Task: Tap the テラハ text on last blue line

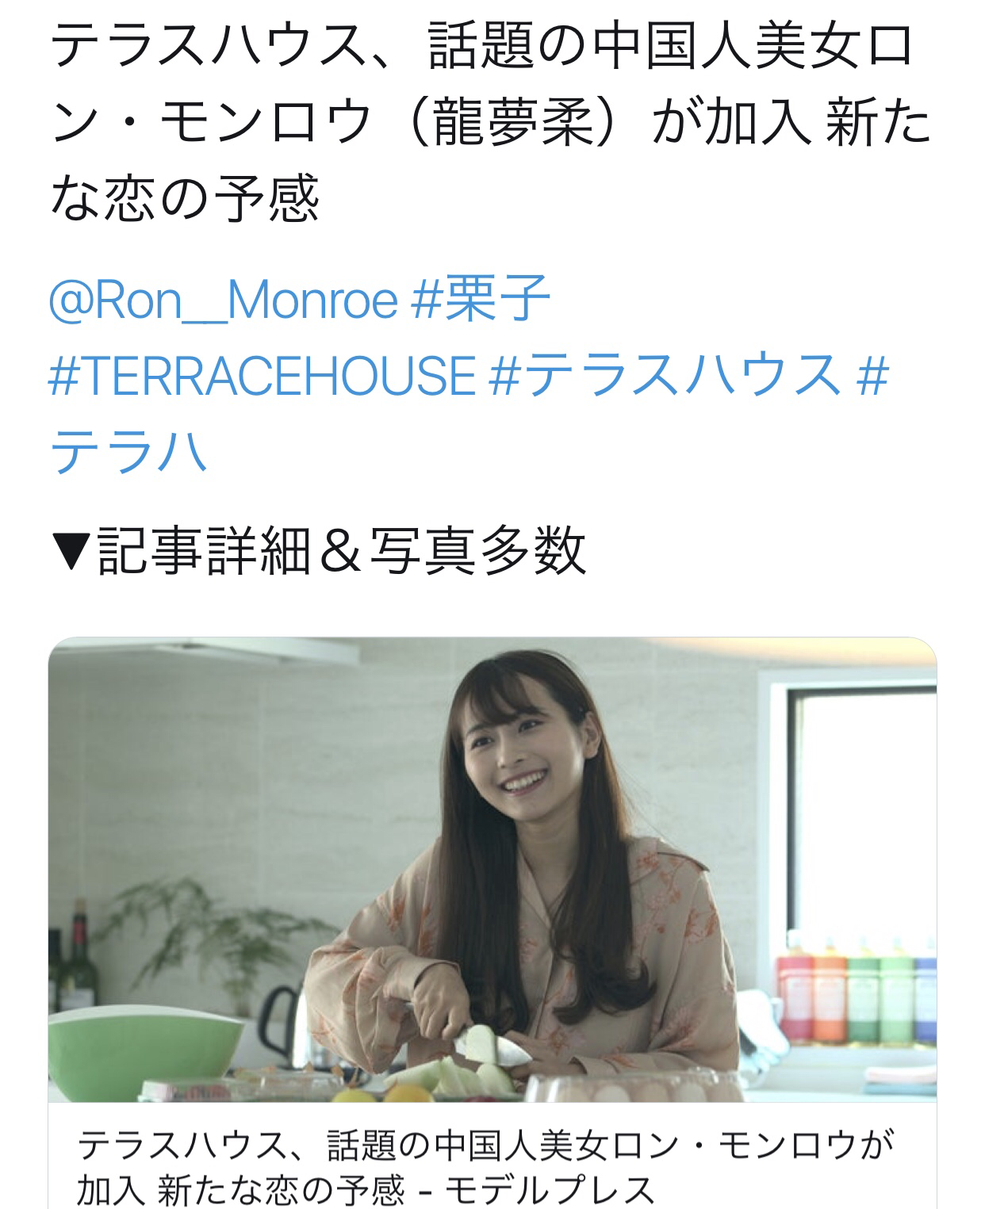Action: (129, 450)
